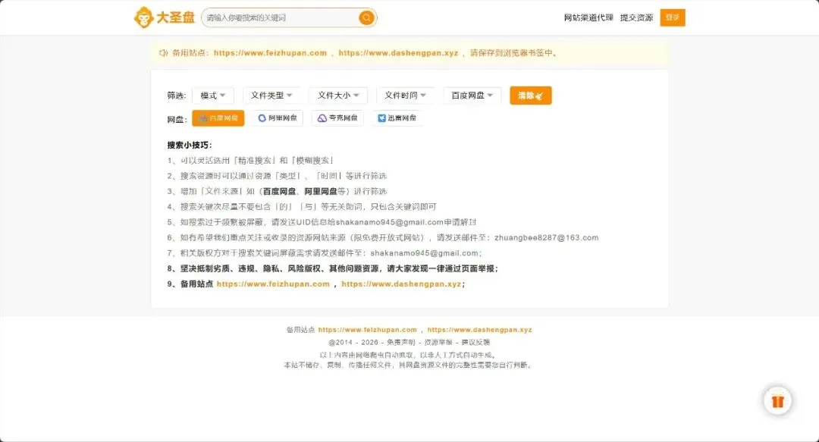Click the 大圣盘 monkey logo icon
This screenshot has height=442, width=819.
[x=143, y=17]
